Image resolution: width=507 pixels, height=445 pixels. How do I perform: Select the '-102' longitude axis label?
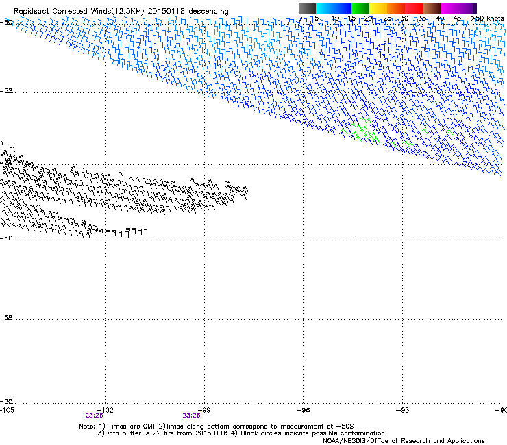(105, 410)
